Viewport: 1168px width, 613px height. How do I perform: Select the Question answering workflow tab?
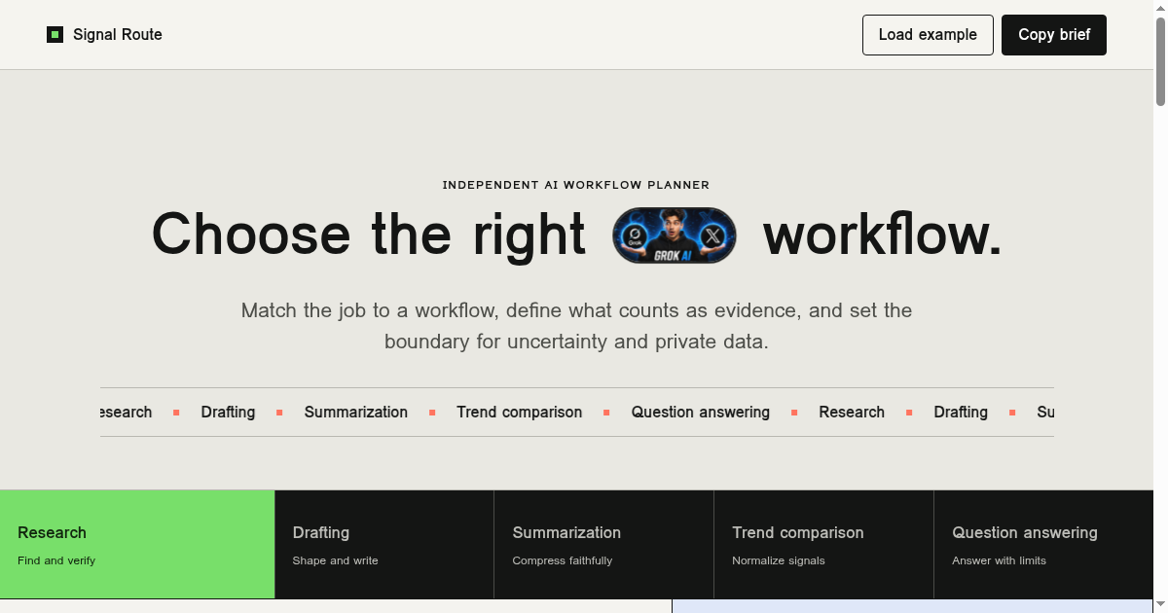click(x=1043, y=544)
